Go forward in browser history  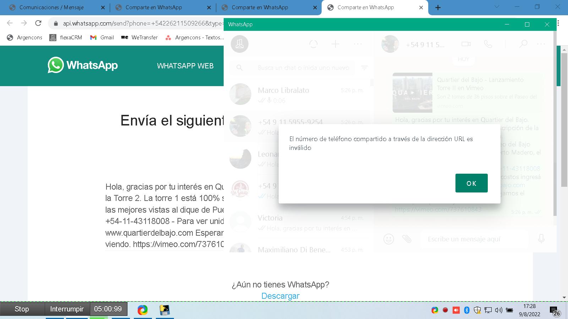click(24, 23)
